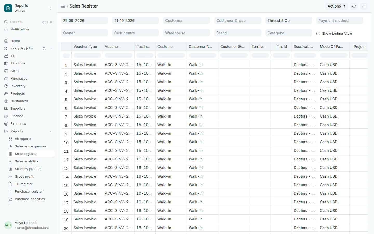Open the Notification bell item
Viewport: 374px width, 234px height.
28,29
